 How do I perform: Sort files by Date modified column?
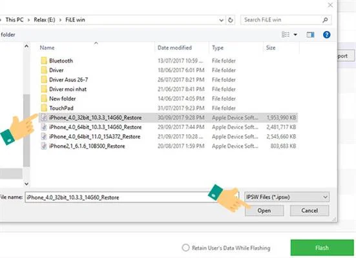click(x=174, y=48)
